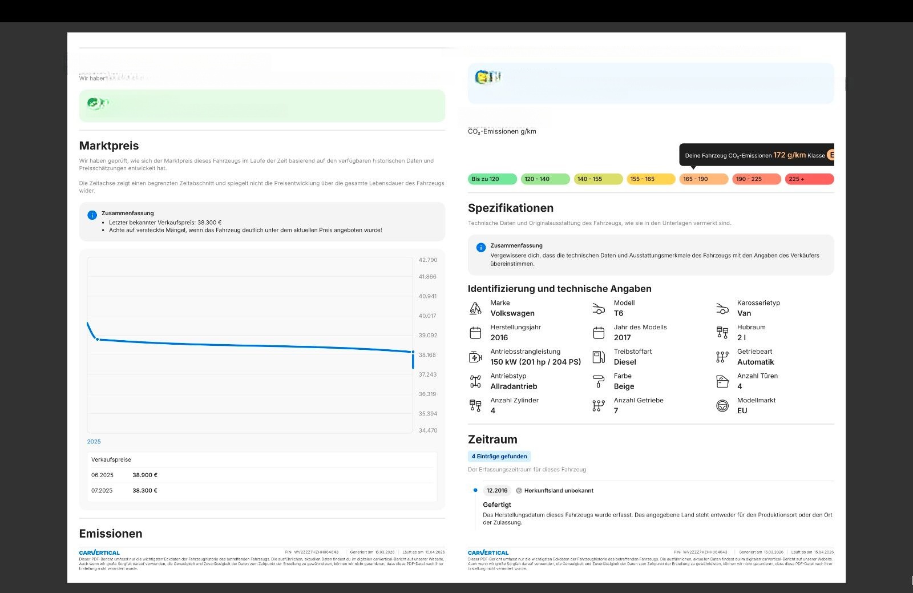Click the 07.2025 sale price row
The height and width of the screenshot is (593, 913).
pos(262,490)
